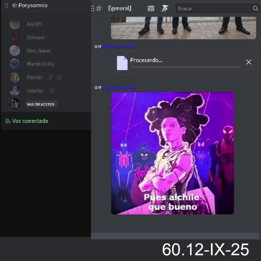Click Martin Cirillo's avatar
This screenshot has width=261, height=261.
click(14, 64)
